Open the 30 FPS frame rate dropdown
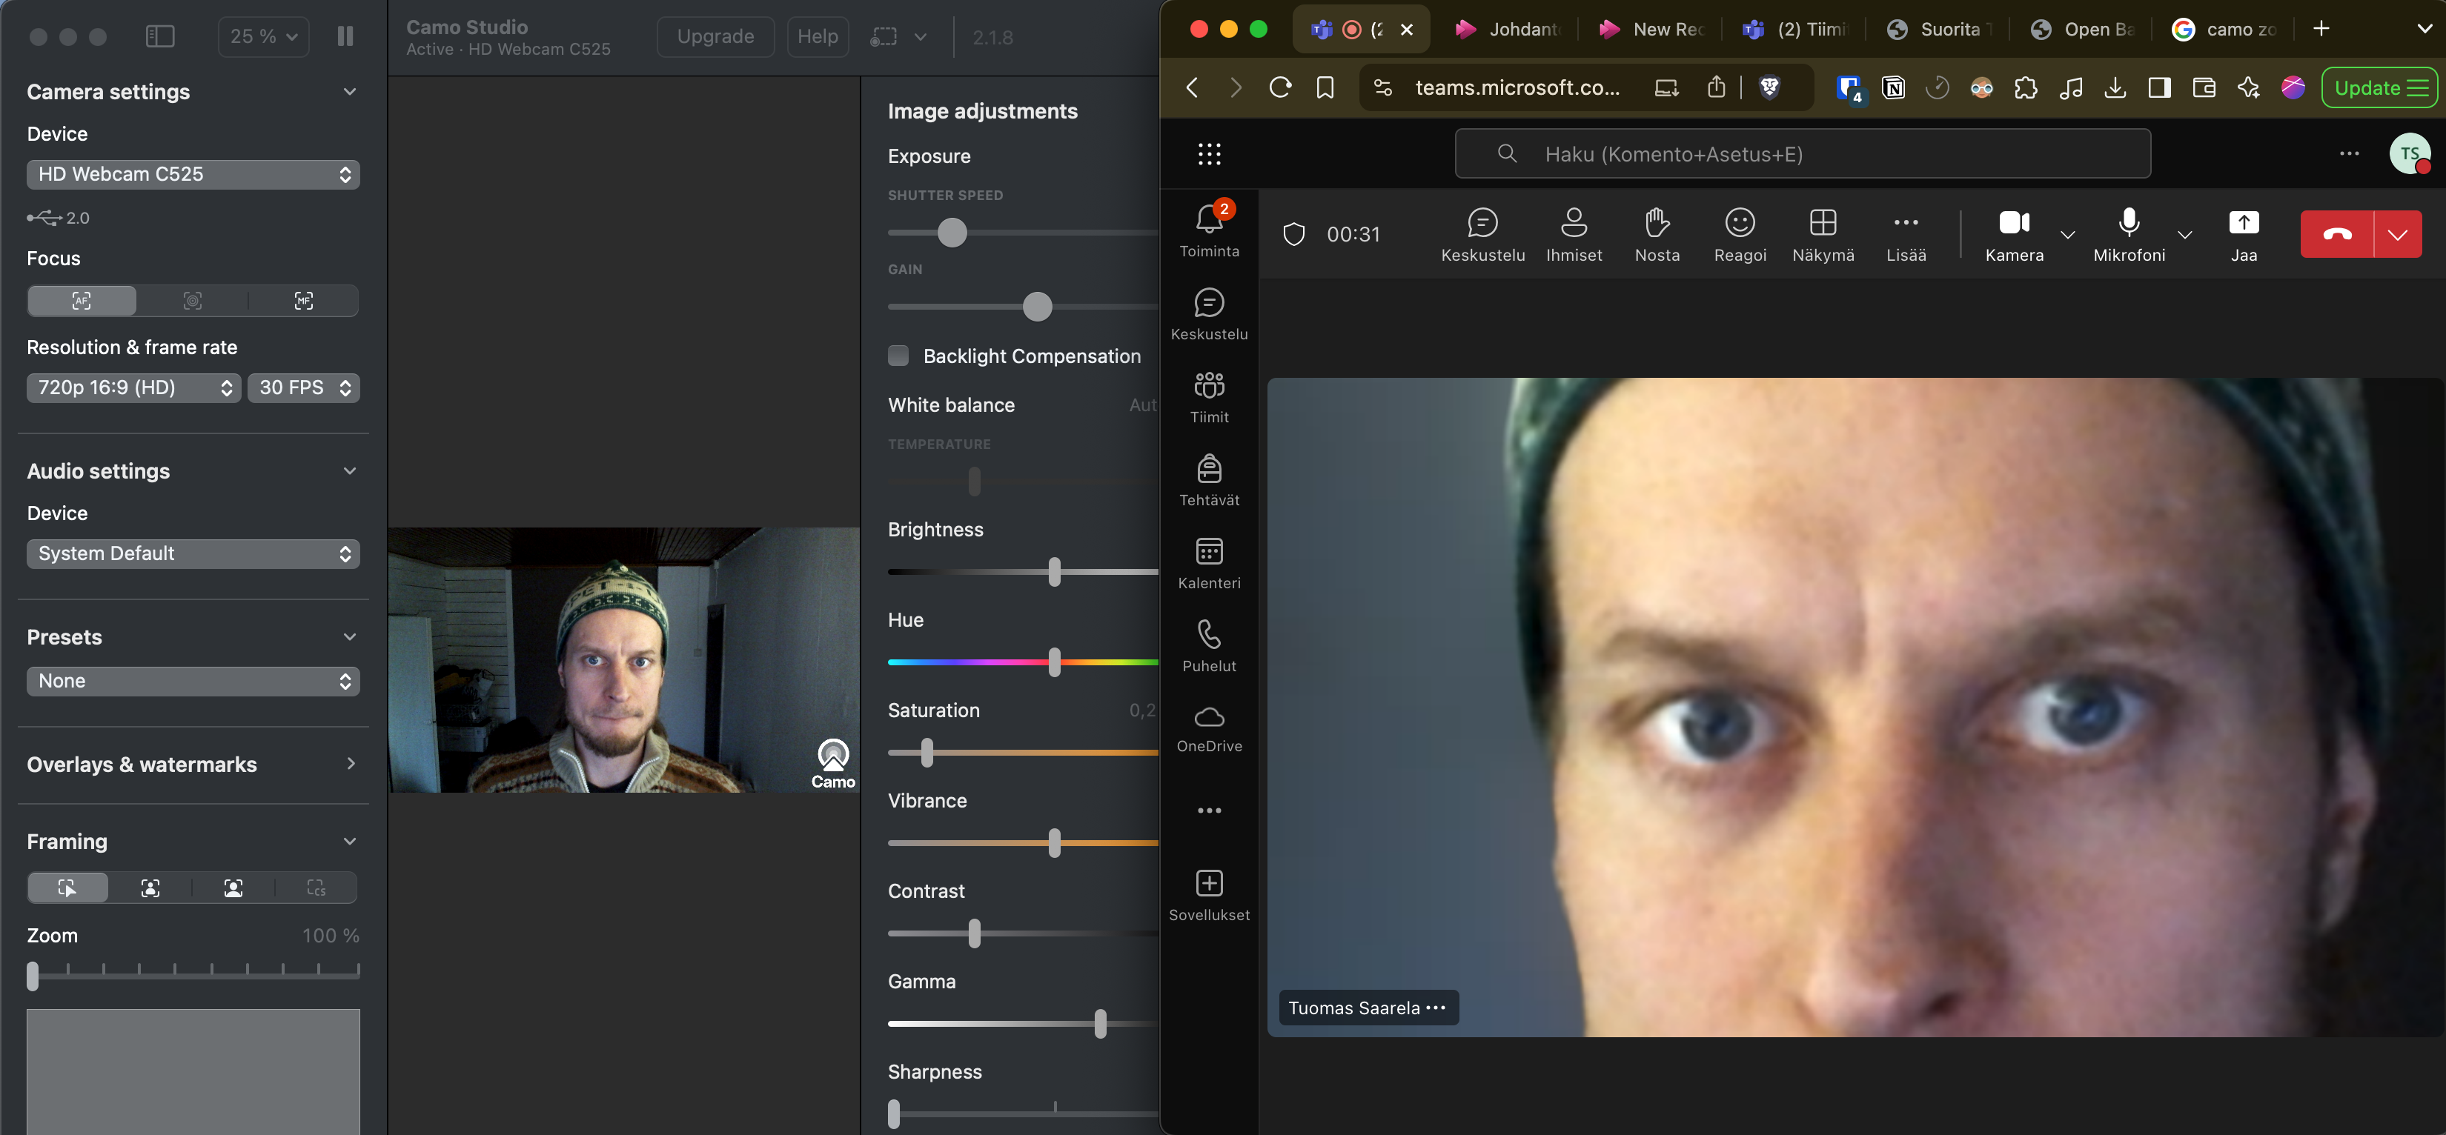2446x1135 pixels. pos(304,387)
